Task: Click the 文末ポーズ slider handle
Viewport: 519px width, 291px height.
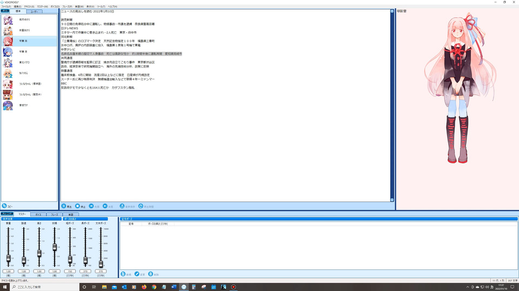Action: tap(101, 264)
